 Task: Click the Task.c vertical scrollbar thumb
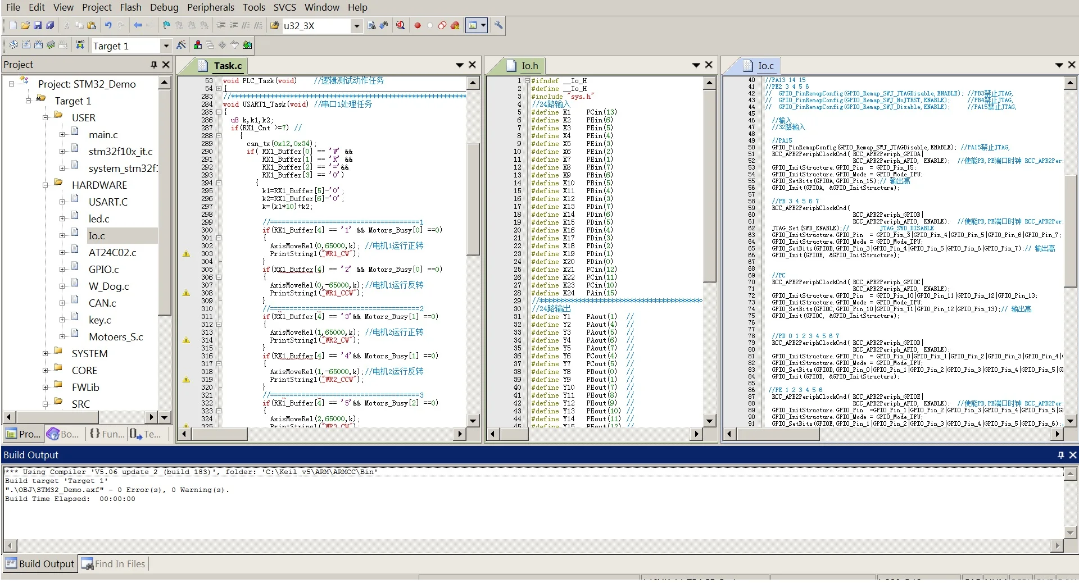click(473, 199)
